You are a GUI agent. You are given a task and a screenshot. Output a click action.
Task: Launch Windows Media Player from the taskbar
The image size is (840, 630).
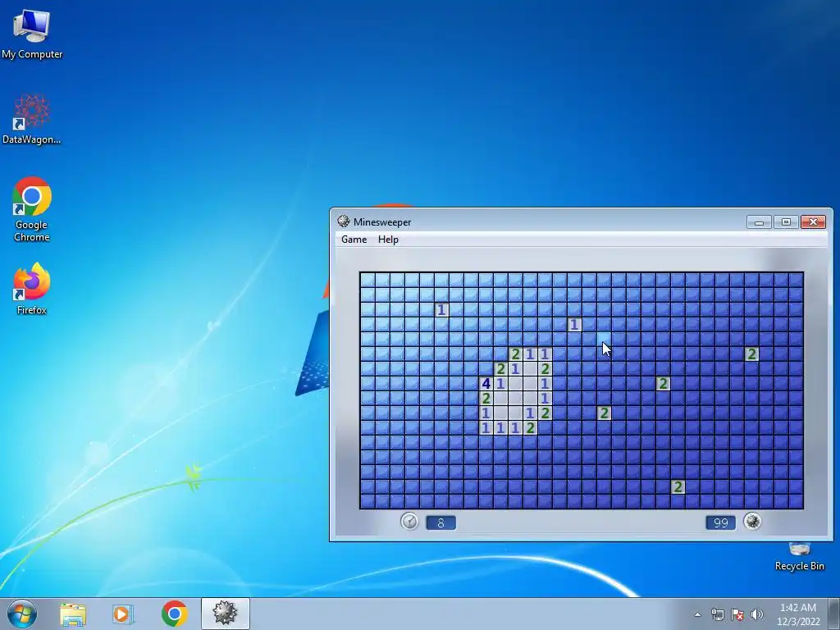click(x=123, y=614)
